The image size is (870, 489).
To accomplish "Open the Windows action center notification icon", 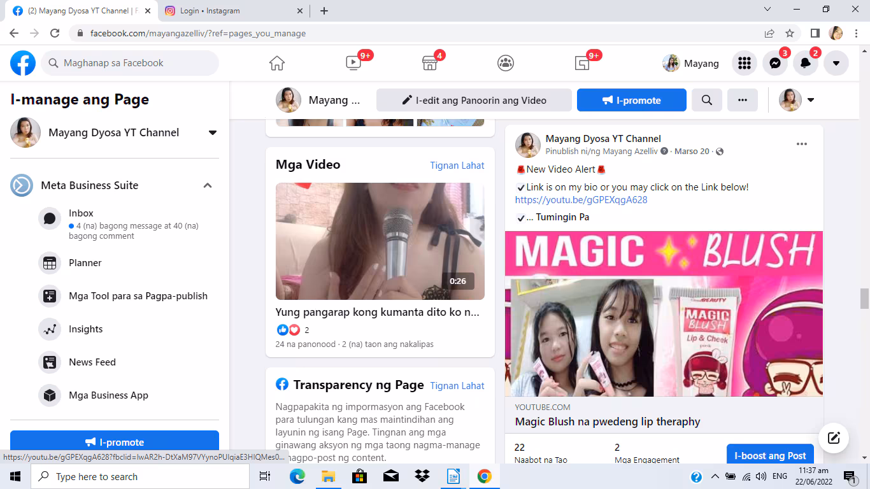I will click(x=849, y=476).
